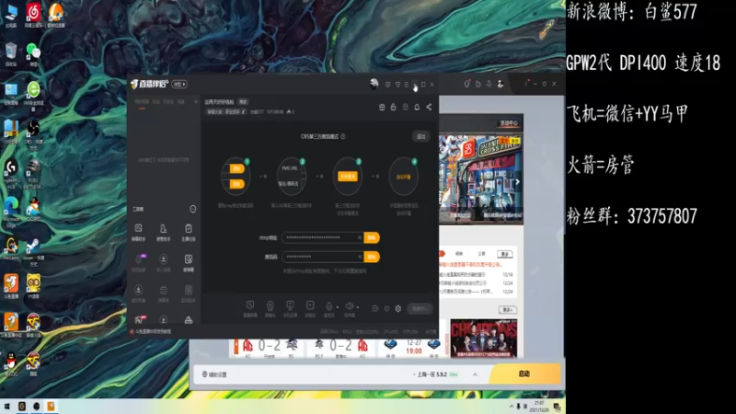Toggle auto-start streaming in step 4
The height and width of the screenshot is (414, 736).
coord(403,177)
